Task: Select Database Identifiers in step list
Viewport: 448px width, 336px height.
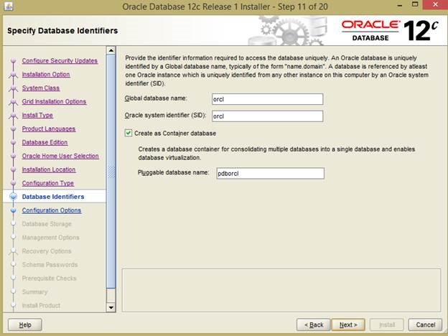Action: 53,197
